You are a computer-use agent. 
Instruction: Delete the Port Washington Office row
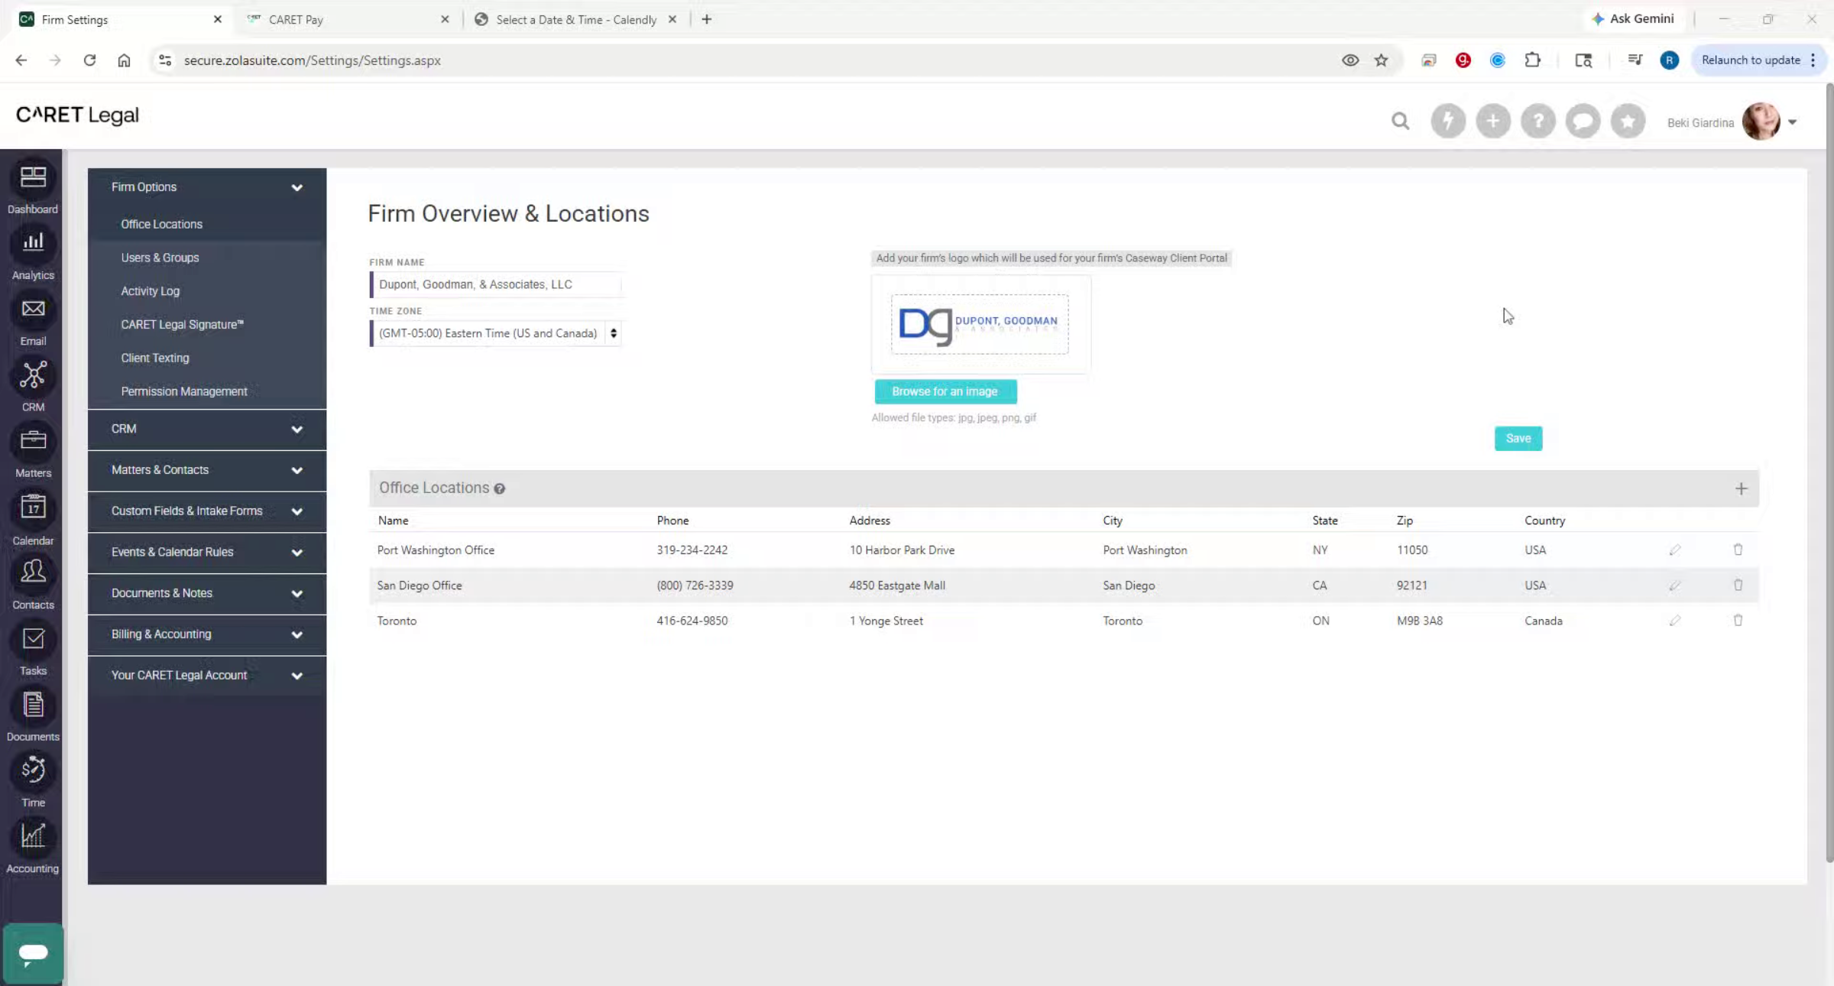[1738, 550]
